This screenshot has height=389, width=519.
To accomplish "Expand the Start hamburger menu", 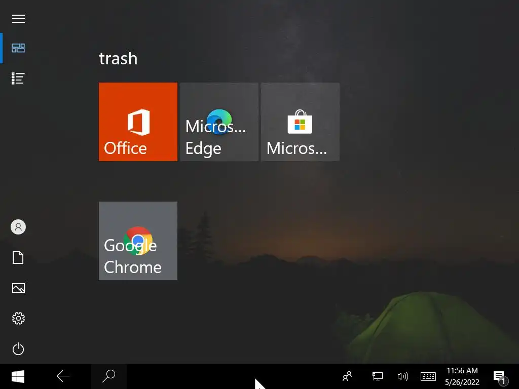I will (x=18, y=19).
